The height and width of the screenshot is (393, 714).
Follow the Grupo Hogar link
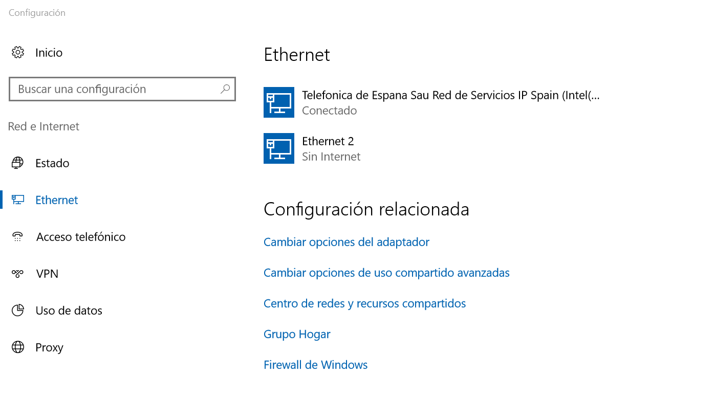pos(297,334)
